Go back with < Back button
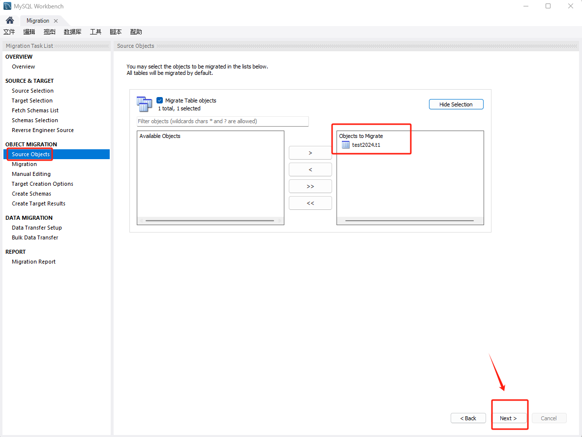 click(x=468, y=418)
